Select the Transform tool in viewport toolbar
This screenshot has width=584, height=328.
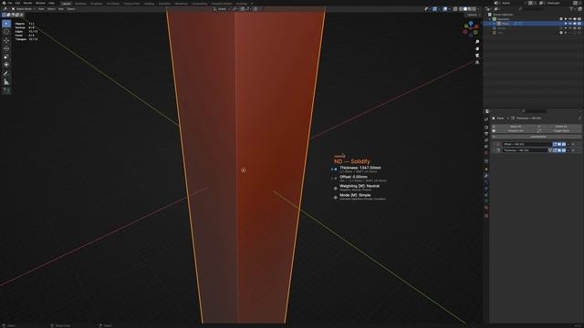pos(6,65)
